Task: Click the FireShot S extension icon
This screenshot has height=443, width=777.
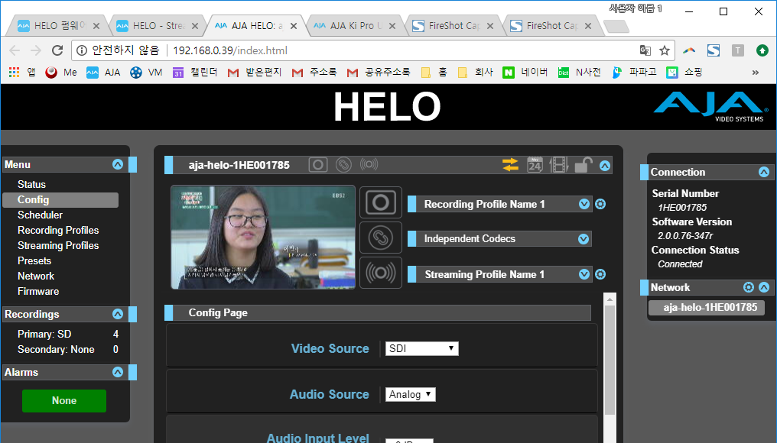Action: 714,50
